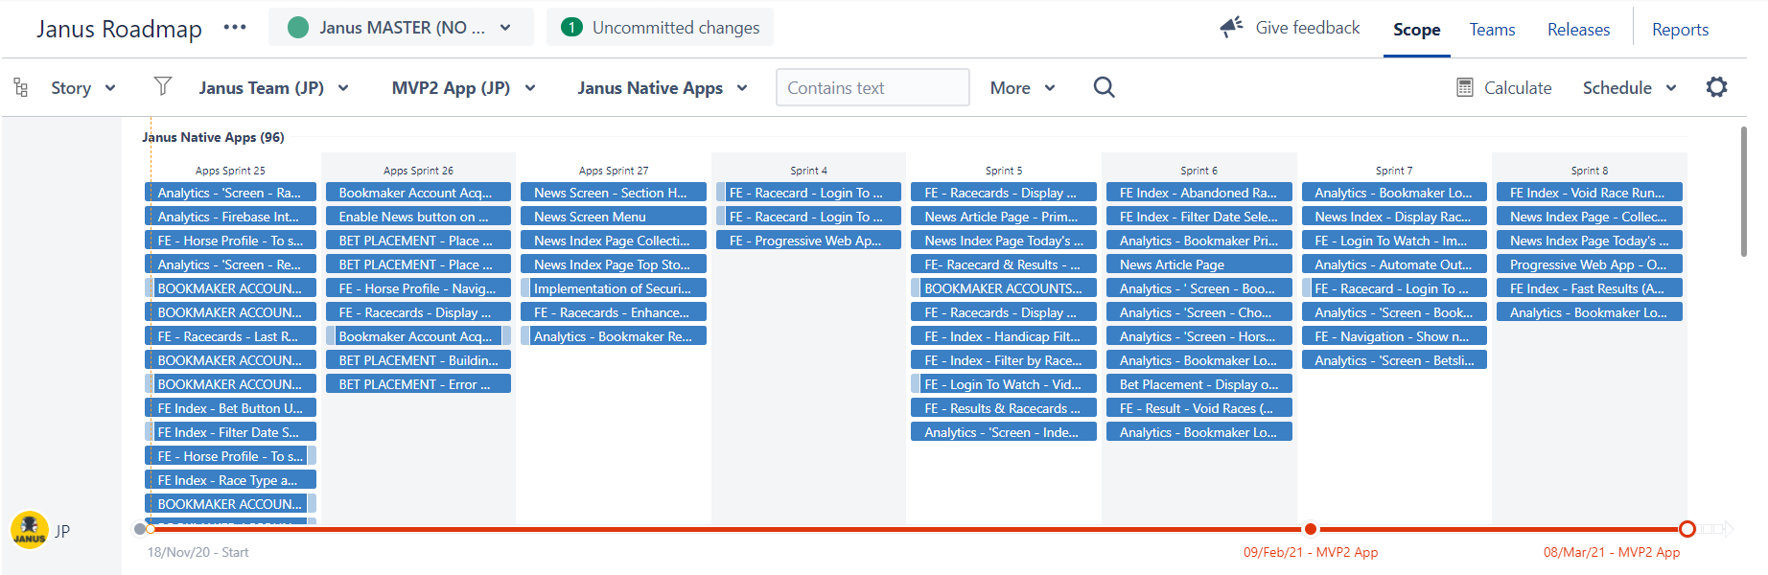The image size is (1768, 575).
Task: Open the Implementation of Securi... card
Action: coord(614,288)
